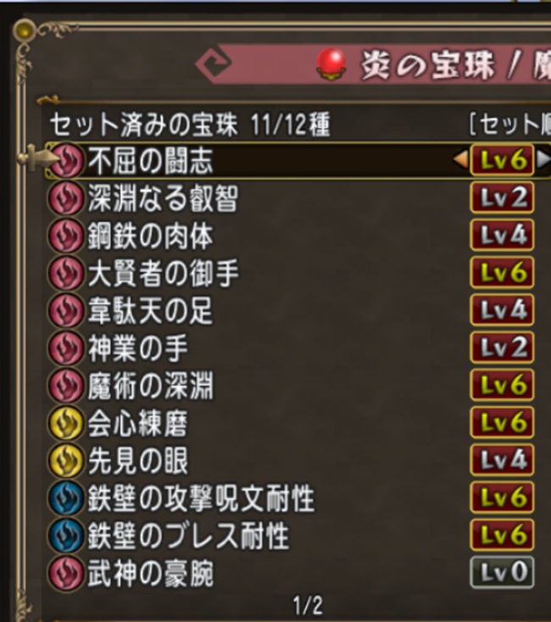
Task: Click the blue flame icon for 鉄壁の攻撃呪文耐性
Action: tap(66, 498)
